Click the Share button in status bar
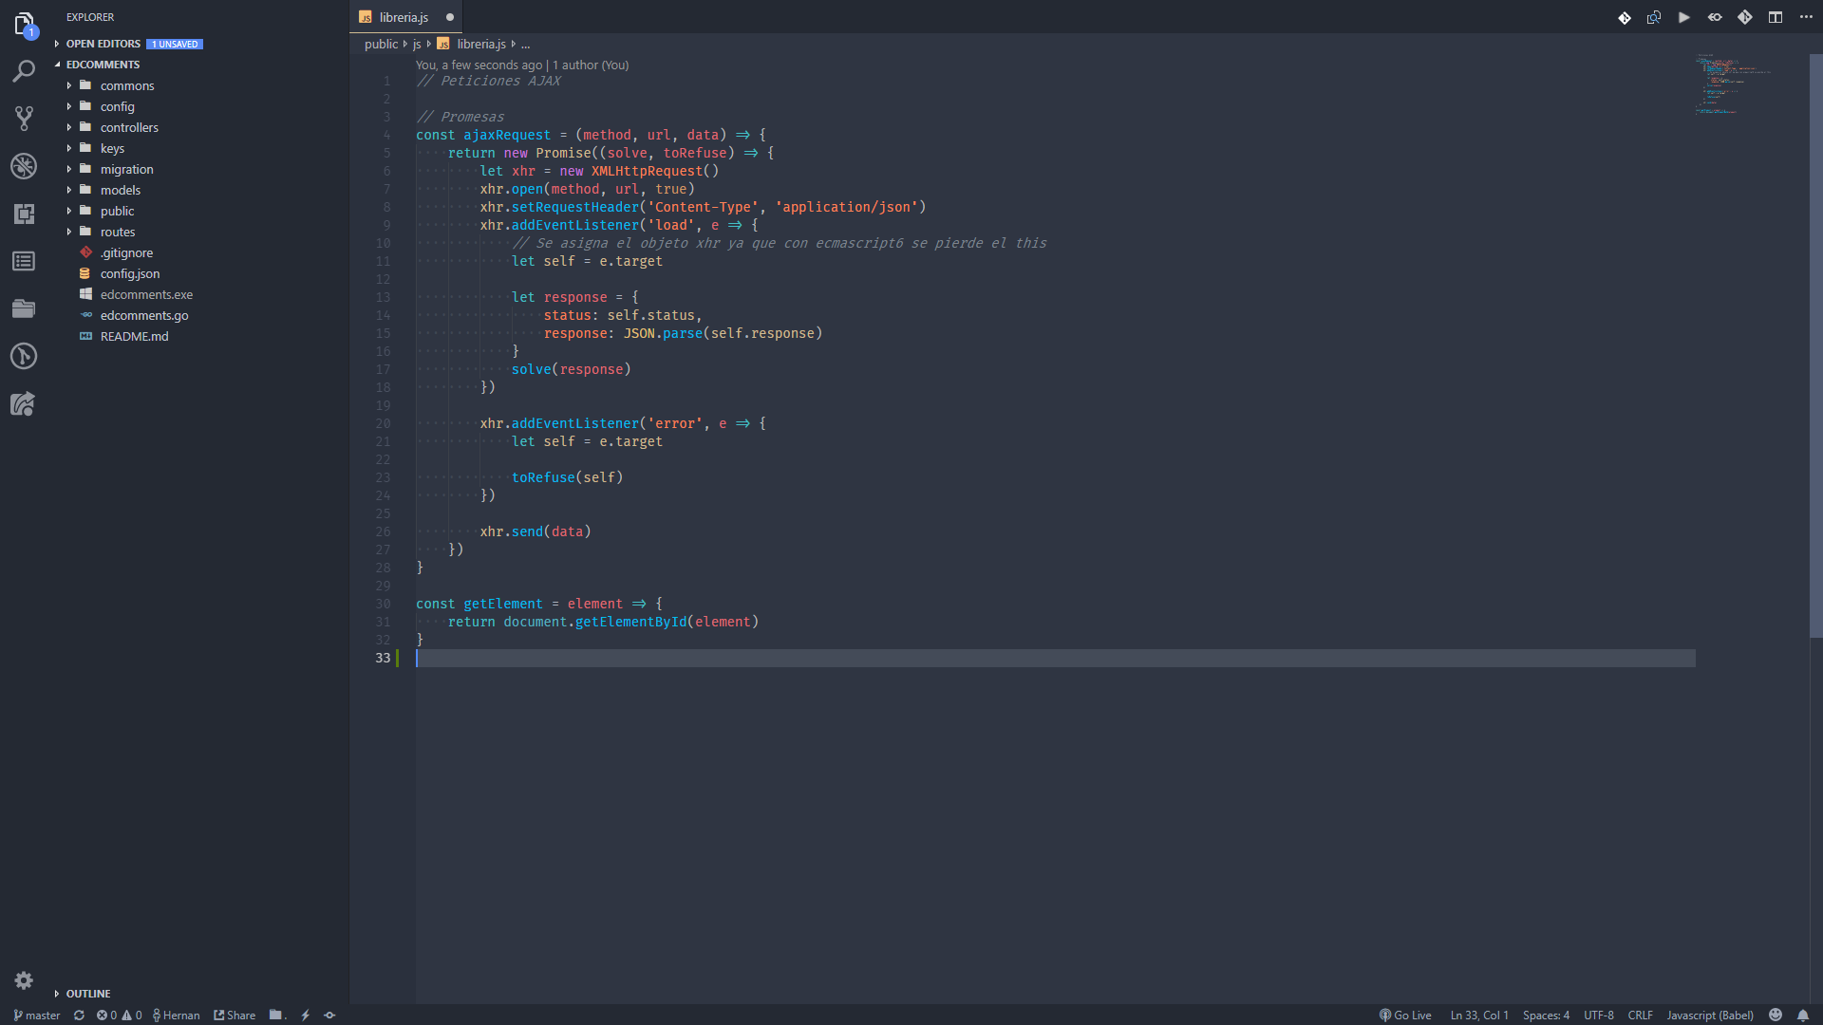Image resolution: width=1823 pixels, height=1025 pixels. click(x=235, y=1015)
